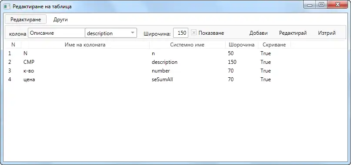This screenshot has height=165, width=351.
Task: Click width value 70 in к-во row
Action: click(231, 71)
